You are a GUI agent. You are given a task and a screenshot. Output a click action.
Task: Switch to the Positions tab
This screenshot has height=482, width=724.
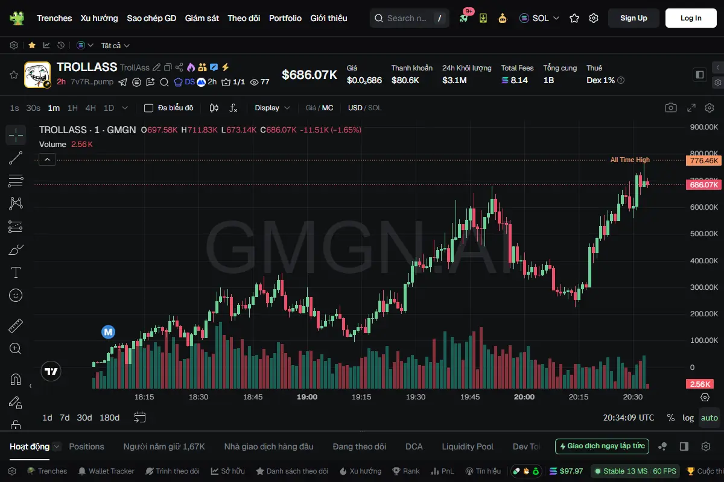(86, 446)
